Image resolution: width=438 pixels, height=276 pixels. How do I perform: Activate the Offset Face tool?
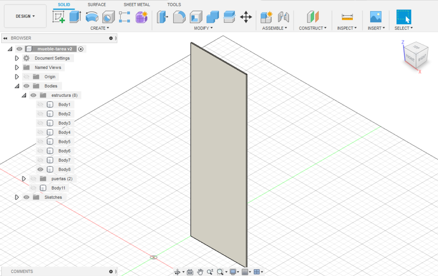pos(229,17)
